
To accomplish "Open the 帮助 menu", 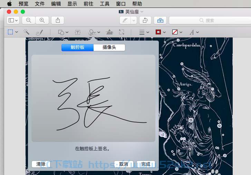I will point(137,4).
